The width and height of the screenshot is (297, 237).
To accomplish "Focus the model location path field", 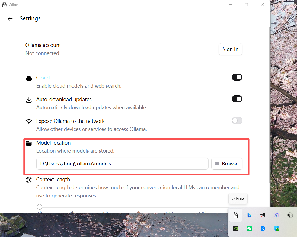I will [x=122, y=164].
